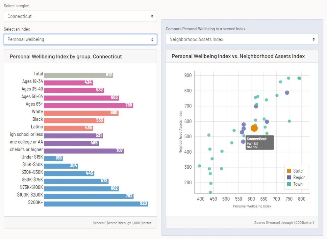Select the $50K-$75K income bar
Image resolution: width=327 pixels, height=239 pixels.
tap(76, 181)
